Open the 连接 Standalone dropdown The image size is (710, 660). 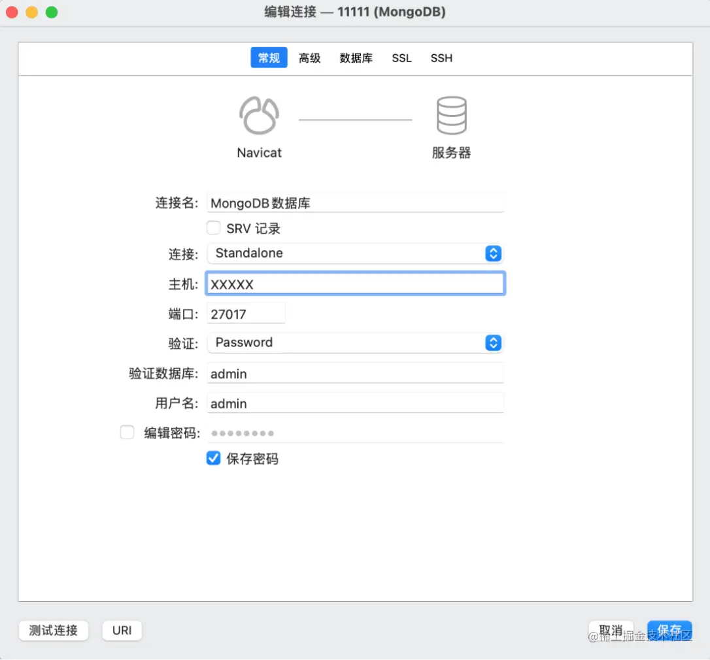355,254
